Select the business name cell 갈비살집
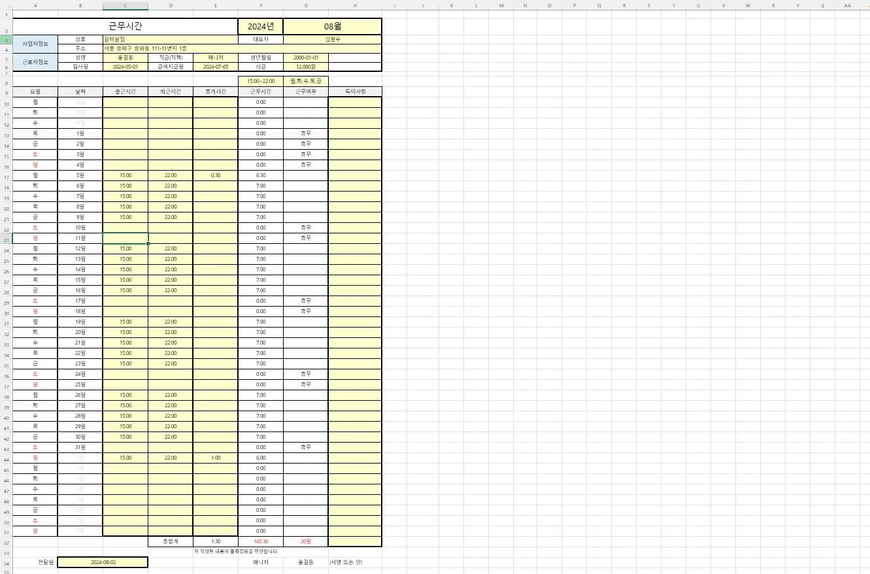This screenshot has height=574, width=870. 171,39
